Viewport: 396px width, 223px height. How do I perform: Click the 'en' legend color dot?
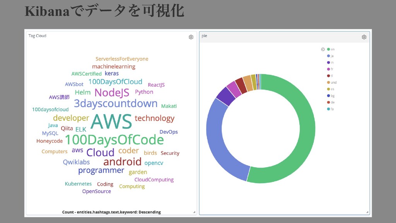tap(328, 49)
